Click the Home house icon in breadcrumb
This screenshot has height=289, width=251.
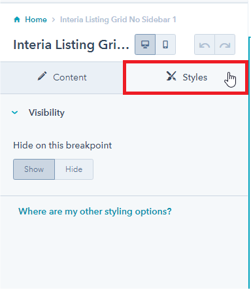coord(17,20)
